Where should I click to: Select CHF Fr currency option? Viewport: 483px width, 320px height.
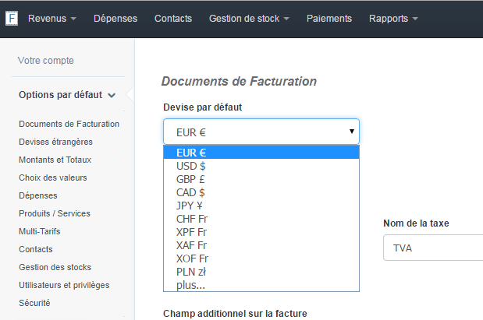pos(261,219)
